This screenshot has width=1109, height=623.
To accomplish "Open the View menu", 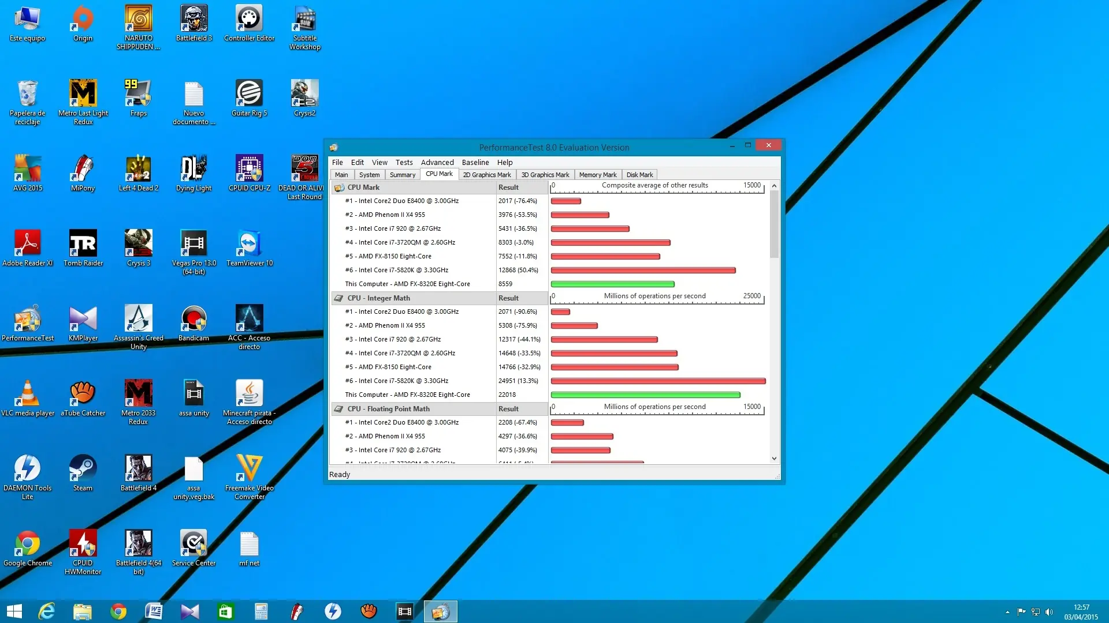I will point(379,162).
